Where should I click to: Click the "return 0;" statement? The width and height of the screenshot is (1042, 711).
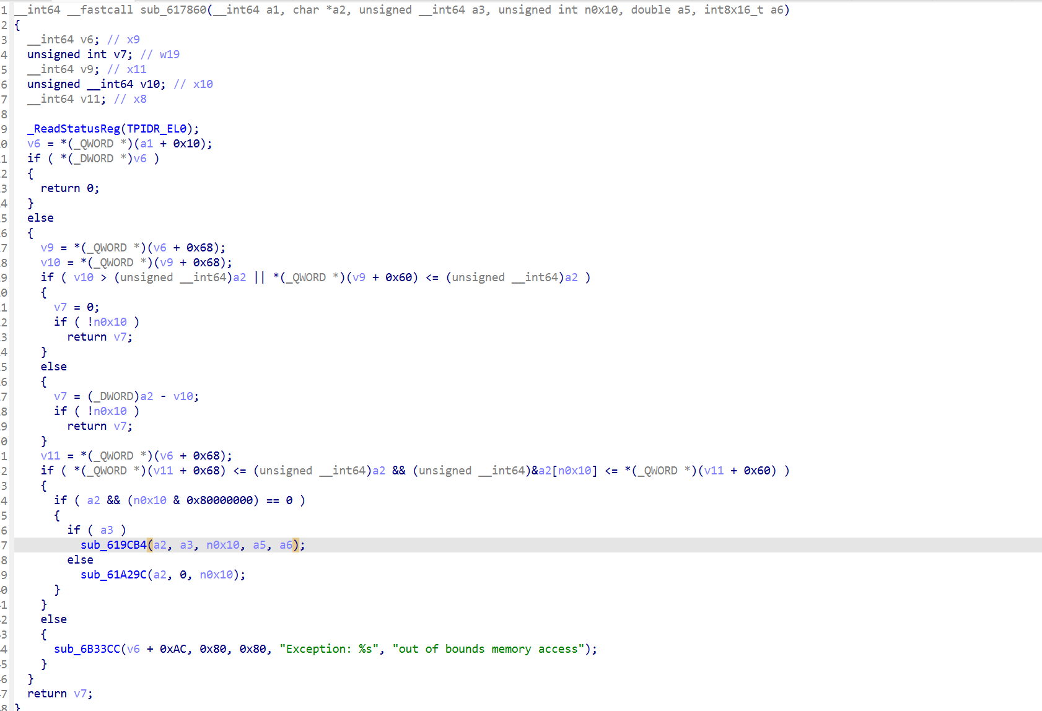click(70, 188)
